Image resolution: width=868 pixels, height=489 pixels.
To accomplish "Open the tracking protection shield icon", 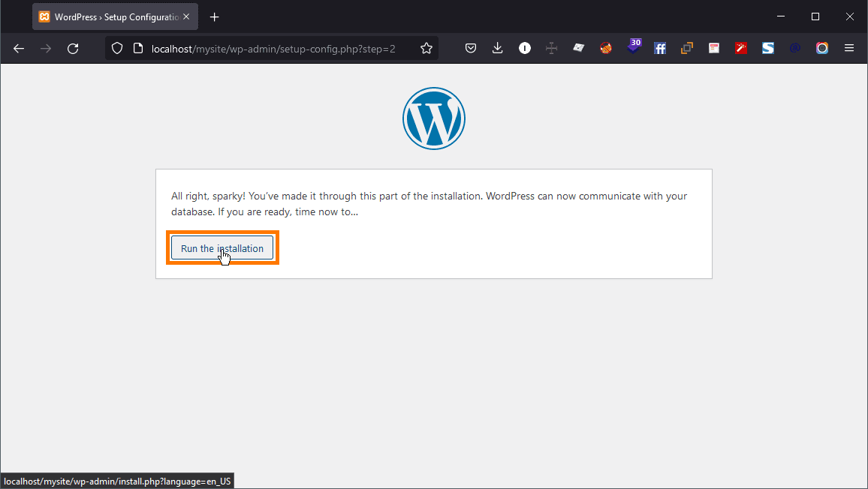I will (x=117, y=49).
